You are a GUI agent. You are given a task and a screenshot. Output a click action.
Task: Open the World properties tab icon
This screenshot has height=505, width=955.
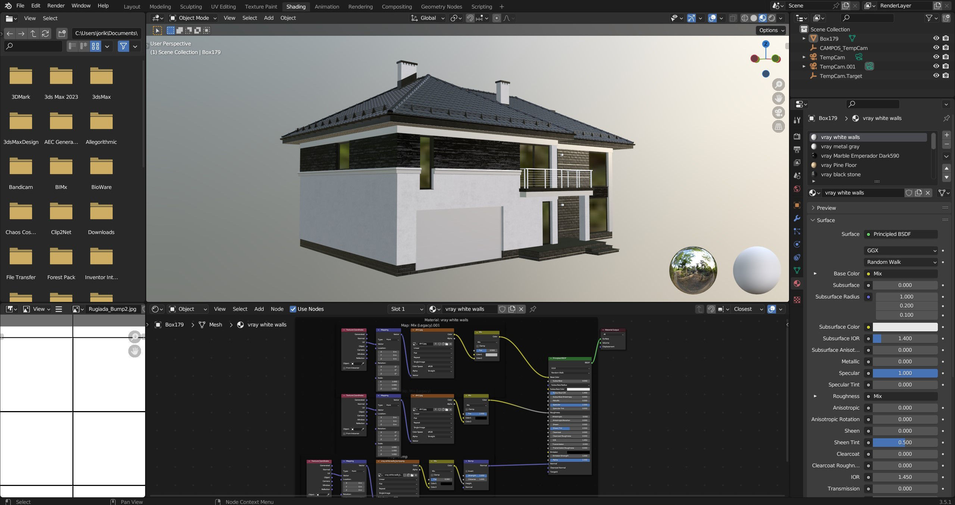[797, 189]
